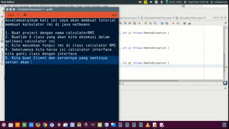Open the clock showing Kam Des 15 07:58
This screenshot has width=229, height=129.
pyautogui.click(x=199, y=2)
